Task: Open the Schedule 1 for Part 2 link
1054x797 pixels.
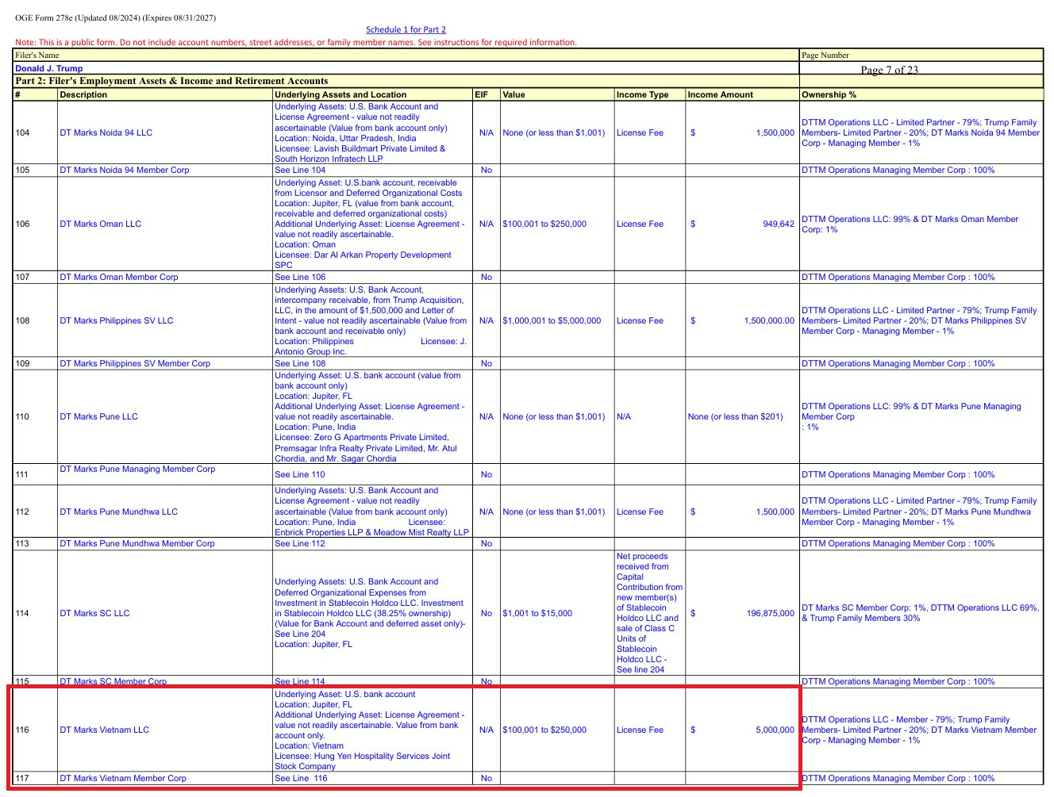Action: coord(406,29)
